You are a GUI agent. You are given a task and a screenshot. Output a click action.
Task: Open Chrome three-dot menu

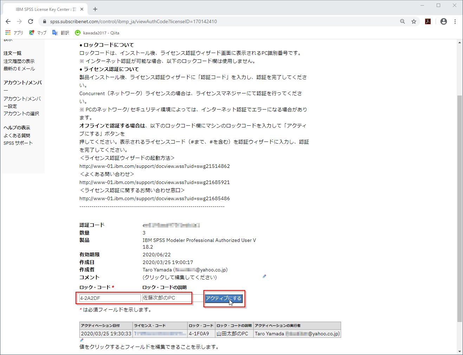click(455, 21)
